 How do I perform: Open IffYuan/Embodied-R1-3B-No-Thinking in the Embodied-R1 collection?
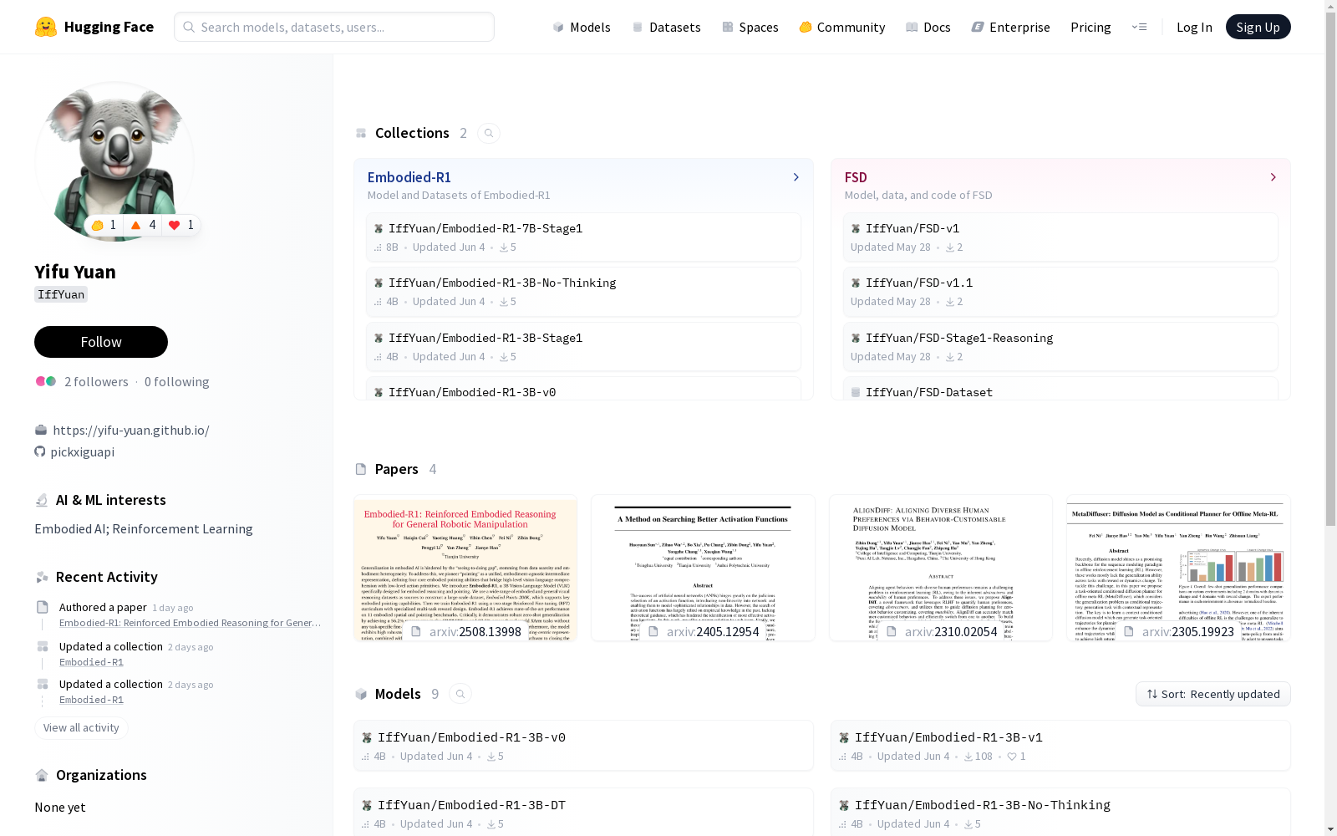[583, 292]
